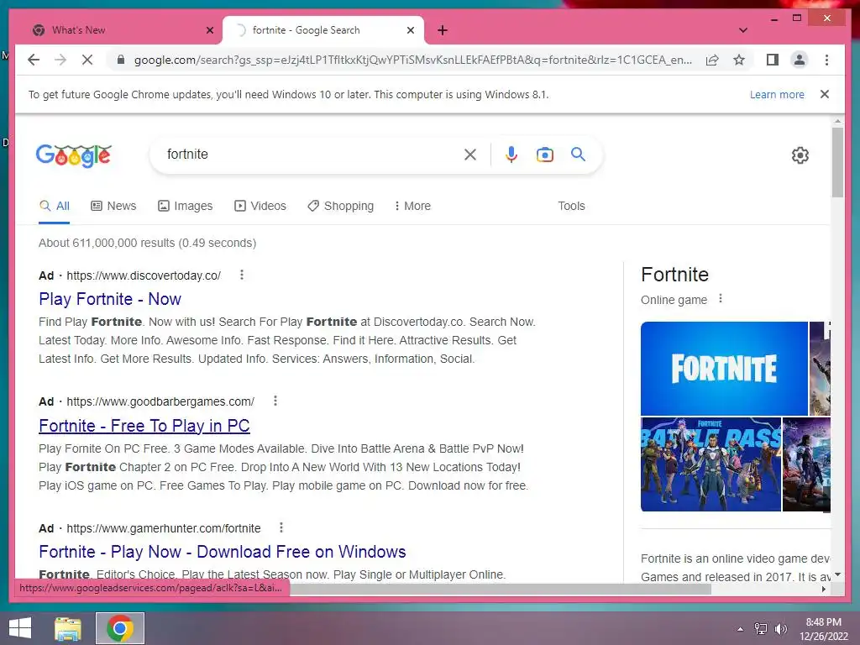
Task: Open more options beside Online game
Action: click(721, 299)
